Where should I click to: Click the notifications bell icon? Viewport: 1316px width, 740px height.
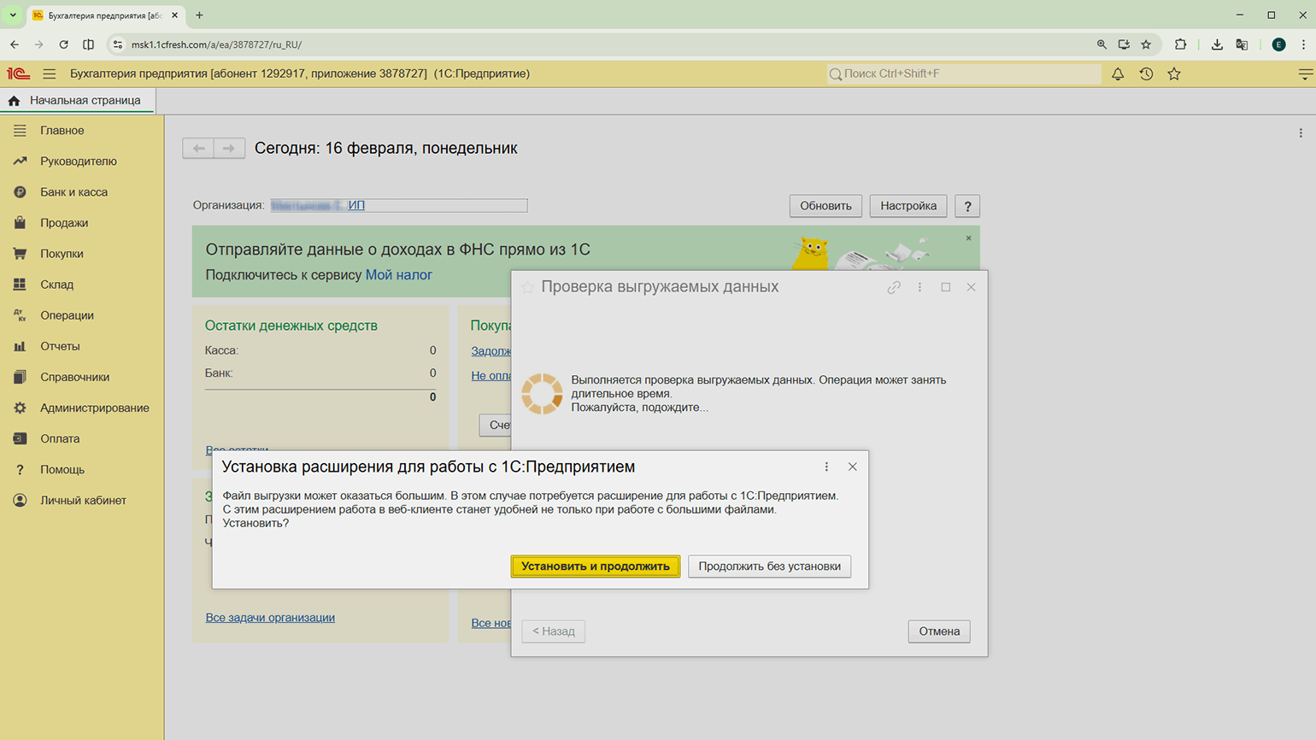[1117, 74]
